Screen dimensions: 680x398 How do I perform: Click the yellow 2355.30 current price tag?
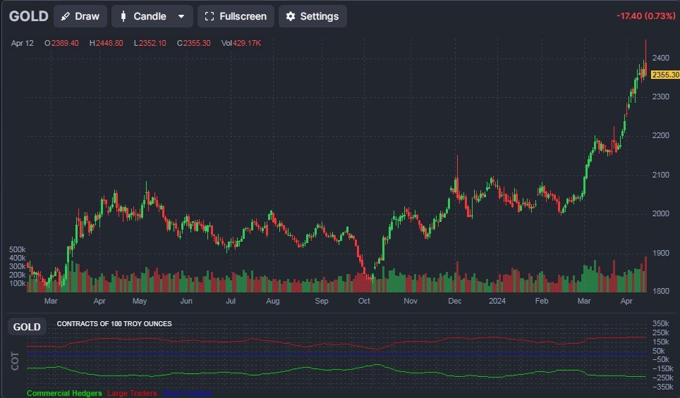point(664,75)
